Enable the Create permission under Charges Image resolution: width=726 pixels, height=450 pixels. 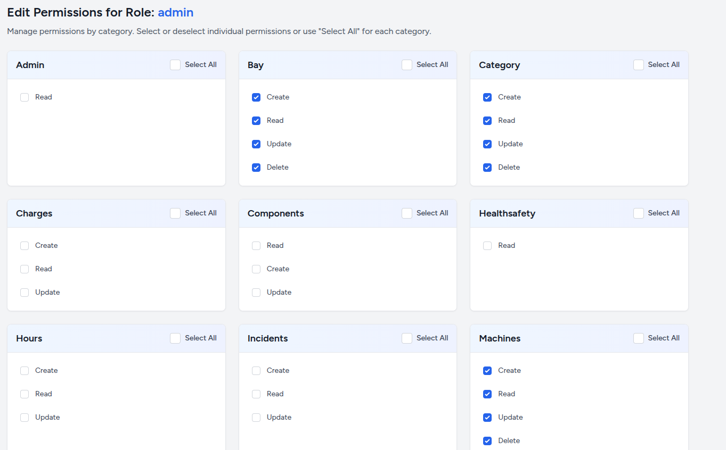pos(24,245)
